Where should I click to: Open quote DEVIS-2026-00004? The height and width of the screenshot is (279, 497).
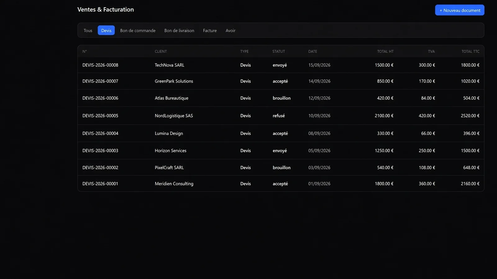pyautogui.click(x=100, y=133)
